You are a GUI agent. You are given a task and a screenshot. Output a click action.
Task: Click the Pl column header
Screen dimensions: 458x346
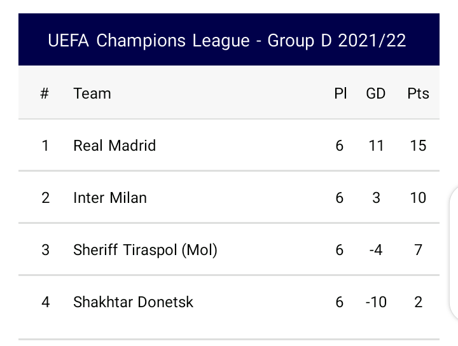[340, 93]
